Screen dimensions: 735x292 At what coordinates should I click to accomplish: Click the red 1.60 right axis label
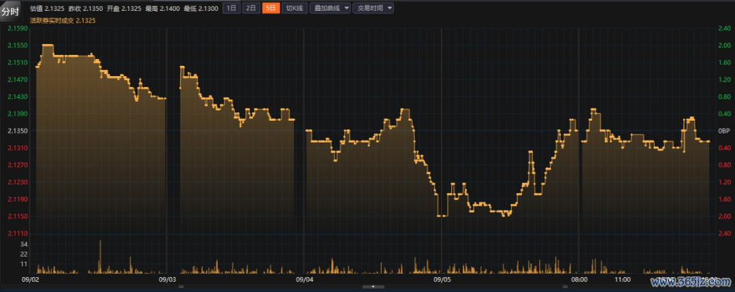(x=724, y=200)
